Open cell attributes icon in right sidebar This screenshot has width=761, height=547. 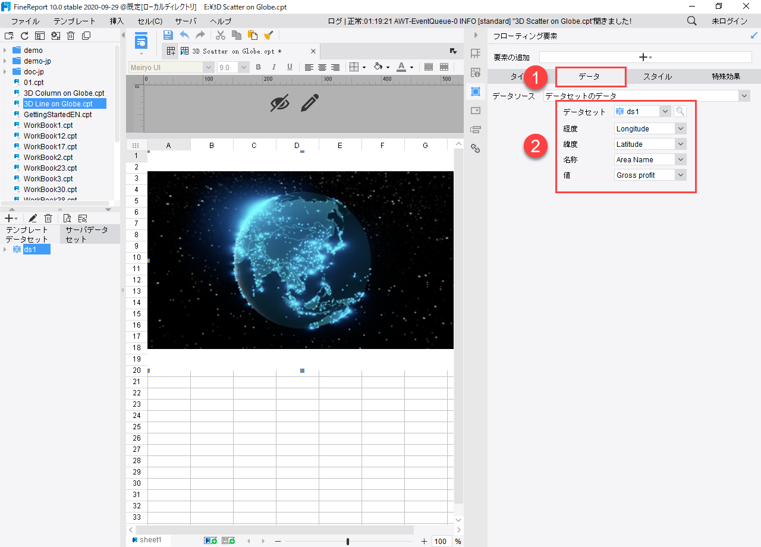(x=475, y=73)
